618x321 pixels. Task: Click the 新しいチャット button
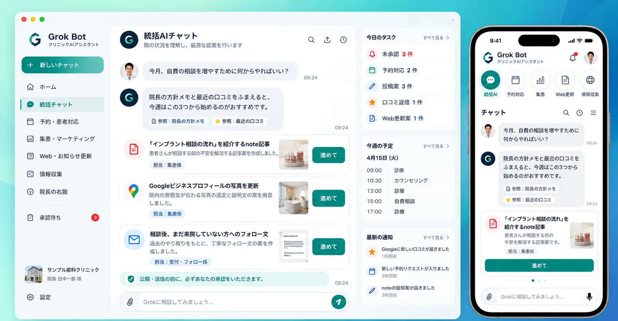(x=63, y=65)
